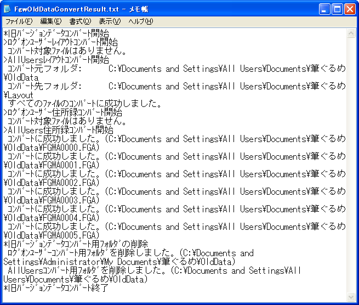Click the scrollbar down arrow
The width and height of the screenshot is (359, 305).
[351, 297]
